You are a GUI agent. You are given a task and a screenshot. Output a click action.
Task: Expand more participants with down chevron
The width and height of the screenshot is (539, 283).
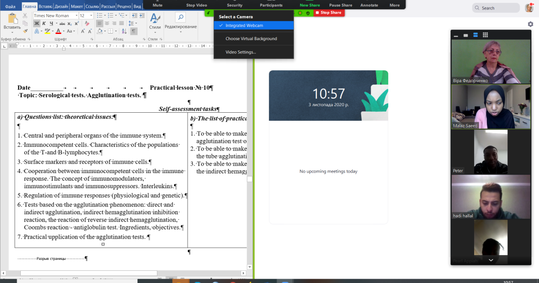491,260
